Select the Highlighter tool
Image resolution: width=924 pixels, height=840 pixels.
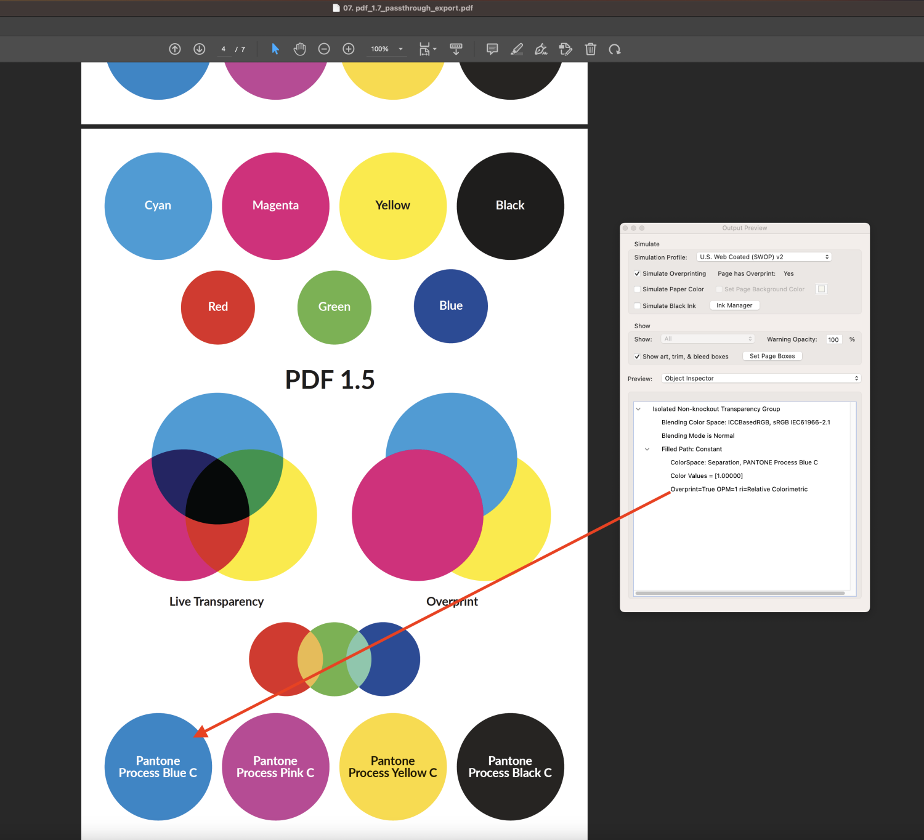pos(517,49)
